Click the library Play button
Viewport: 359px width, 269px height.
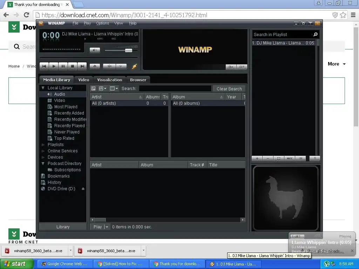point(97,227)
